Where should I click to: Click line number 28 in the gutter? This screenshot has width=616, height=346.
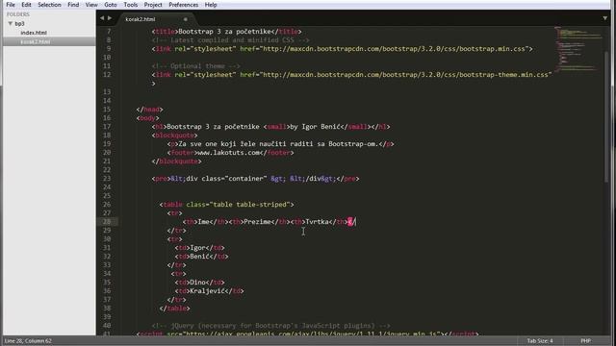[107, 222]
